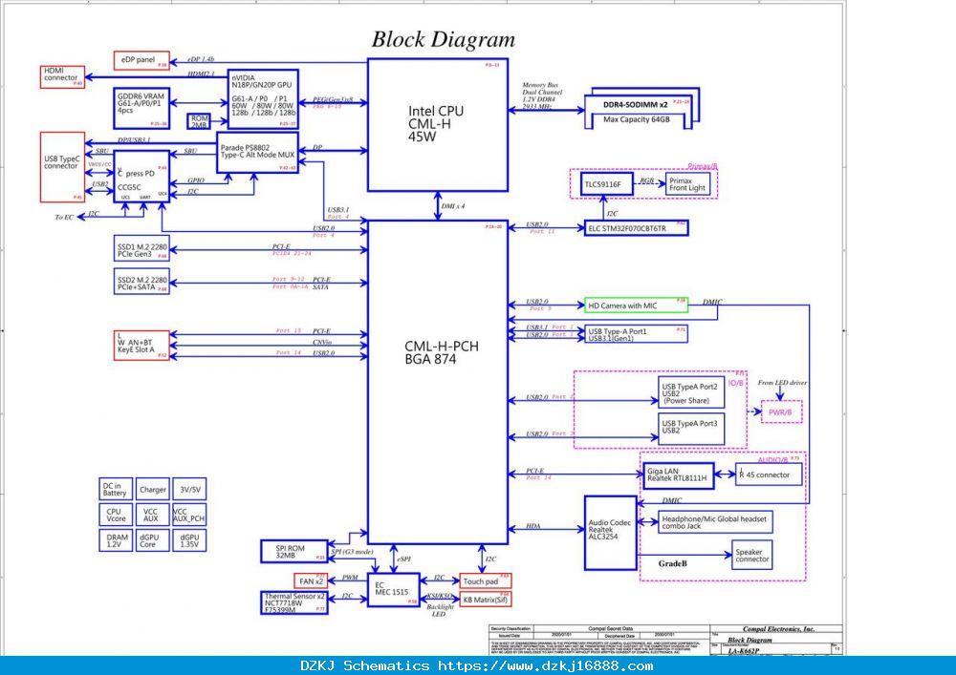Select the SSD2 M.2 2280 PCIe+SATA block
Viewport: 956px width, 675px height.
click(141, 283)
